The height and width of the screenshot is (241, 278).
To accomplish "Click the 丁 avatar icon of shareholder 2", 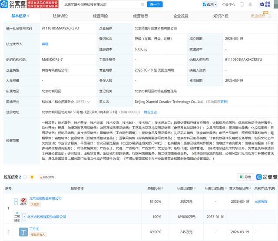I will pyautogui.click(x=23, y=232).
